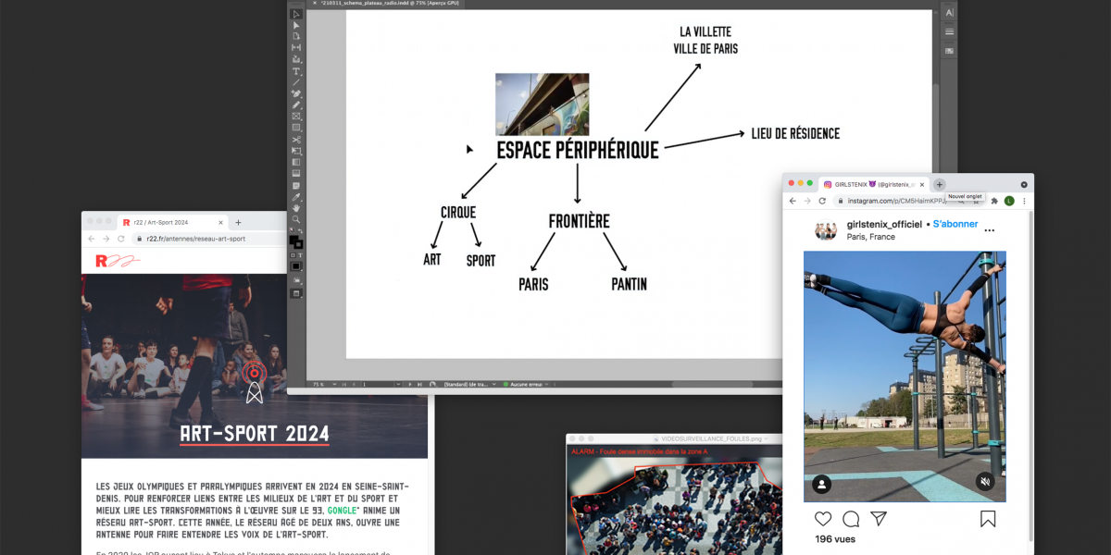Toggle InDesign screen mode button

pyautogui.click(x=296, y=293)
